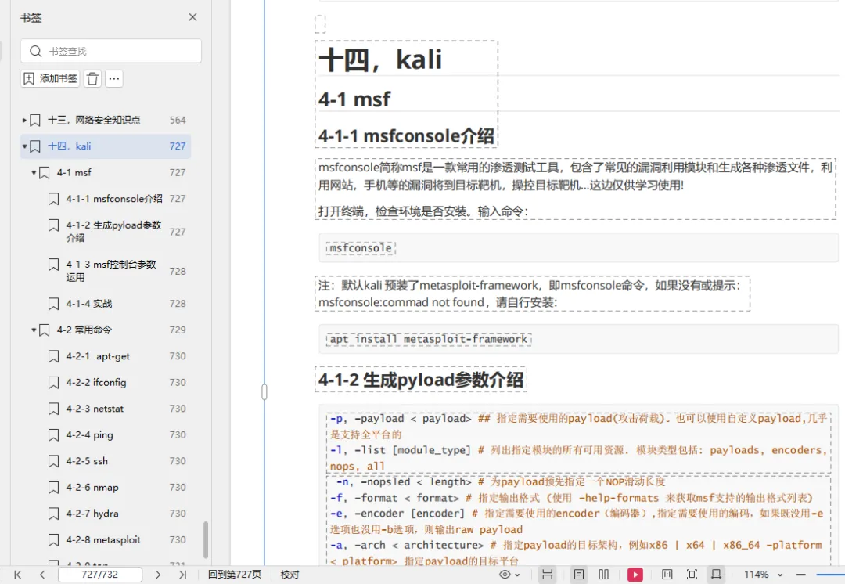Click the bookmark icon beside 4-2-1 apt-get

(53, 356)
